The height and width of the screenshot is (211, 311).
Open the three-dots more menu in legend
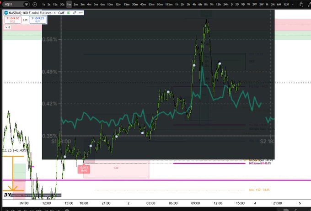pos(81,13)
